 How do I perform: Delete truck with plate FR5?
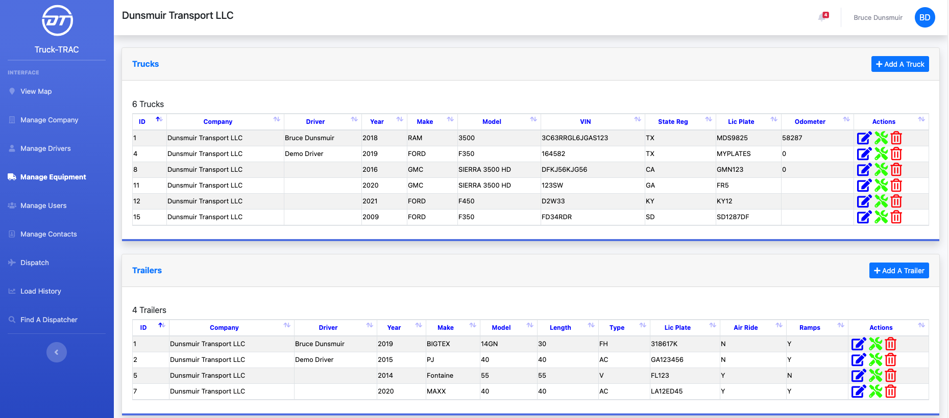pyautogui.click(x=896, y=185)
